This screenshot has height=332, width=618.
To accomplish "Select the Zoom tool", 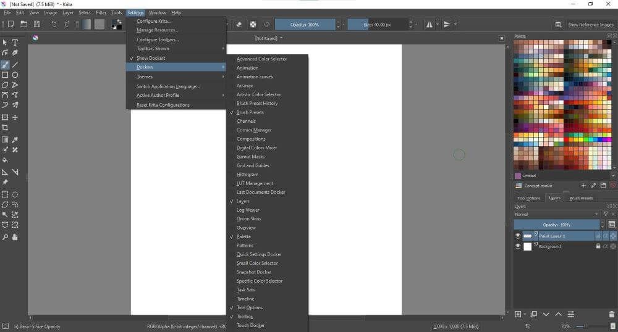I will pos(5,237).
